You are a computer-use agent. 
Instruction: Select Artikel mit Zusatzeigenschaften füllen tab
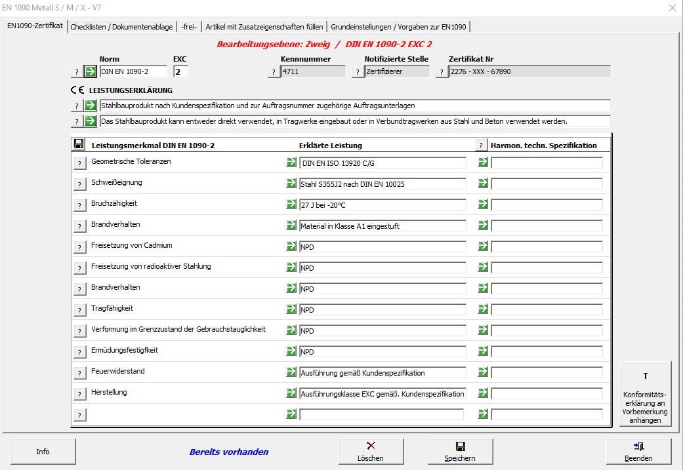click(264, 27)
